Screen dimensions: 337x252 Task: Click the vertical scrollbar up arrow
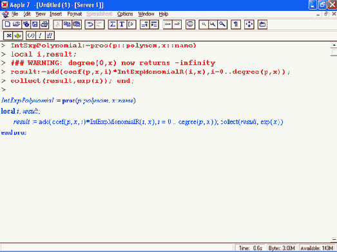(334, 45)
